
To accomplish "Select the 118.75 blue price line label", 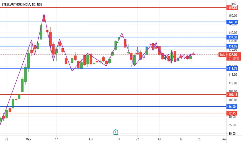I will [x=232, y=68].
